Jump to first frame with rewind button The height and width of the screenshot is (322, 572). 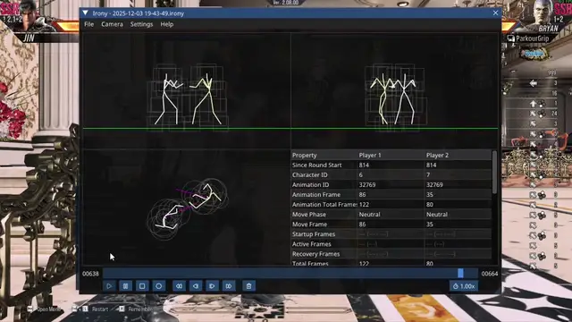pyautogui.click(x=179, y=286)
